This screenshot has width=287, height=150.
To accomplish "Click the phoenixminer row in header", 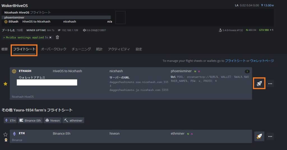I will pos(56,18).
